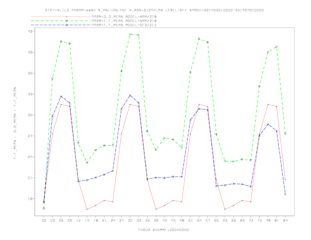Select legend entry PARM=F.F_MEAN MODEL=NAM/218
This screenshot has width=311, height=240.
click(124, 21)
